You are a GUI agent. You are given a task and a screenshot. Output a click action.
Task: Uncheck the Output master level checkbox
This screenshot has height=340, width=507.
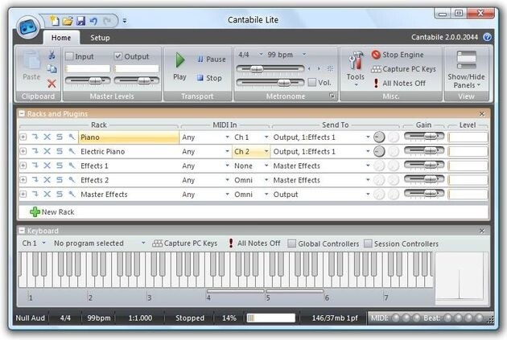(x=118, y=56)
